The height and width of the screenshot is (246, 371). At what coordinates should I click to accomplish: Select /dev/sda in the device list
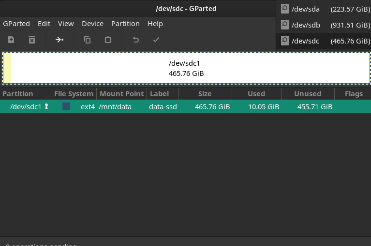tap(324, 9)
